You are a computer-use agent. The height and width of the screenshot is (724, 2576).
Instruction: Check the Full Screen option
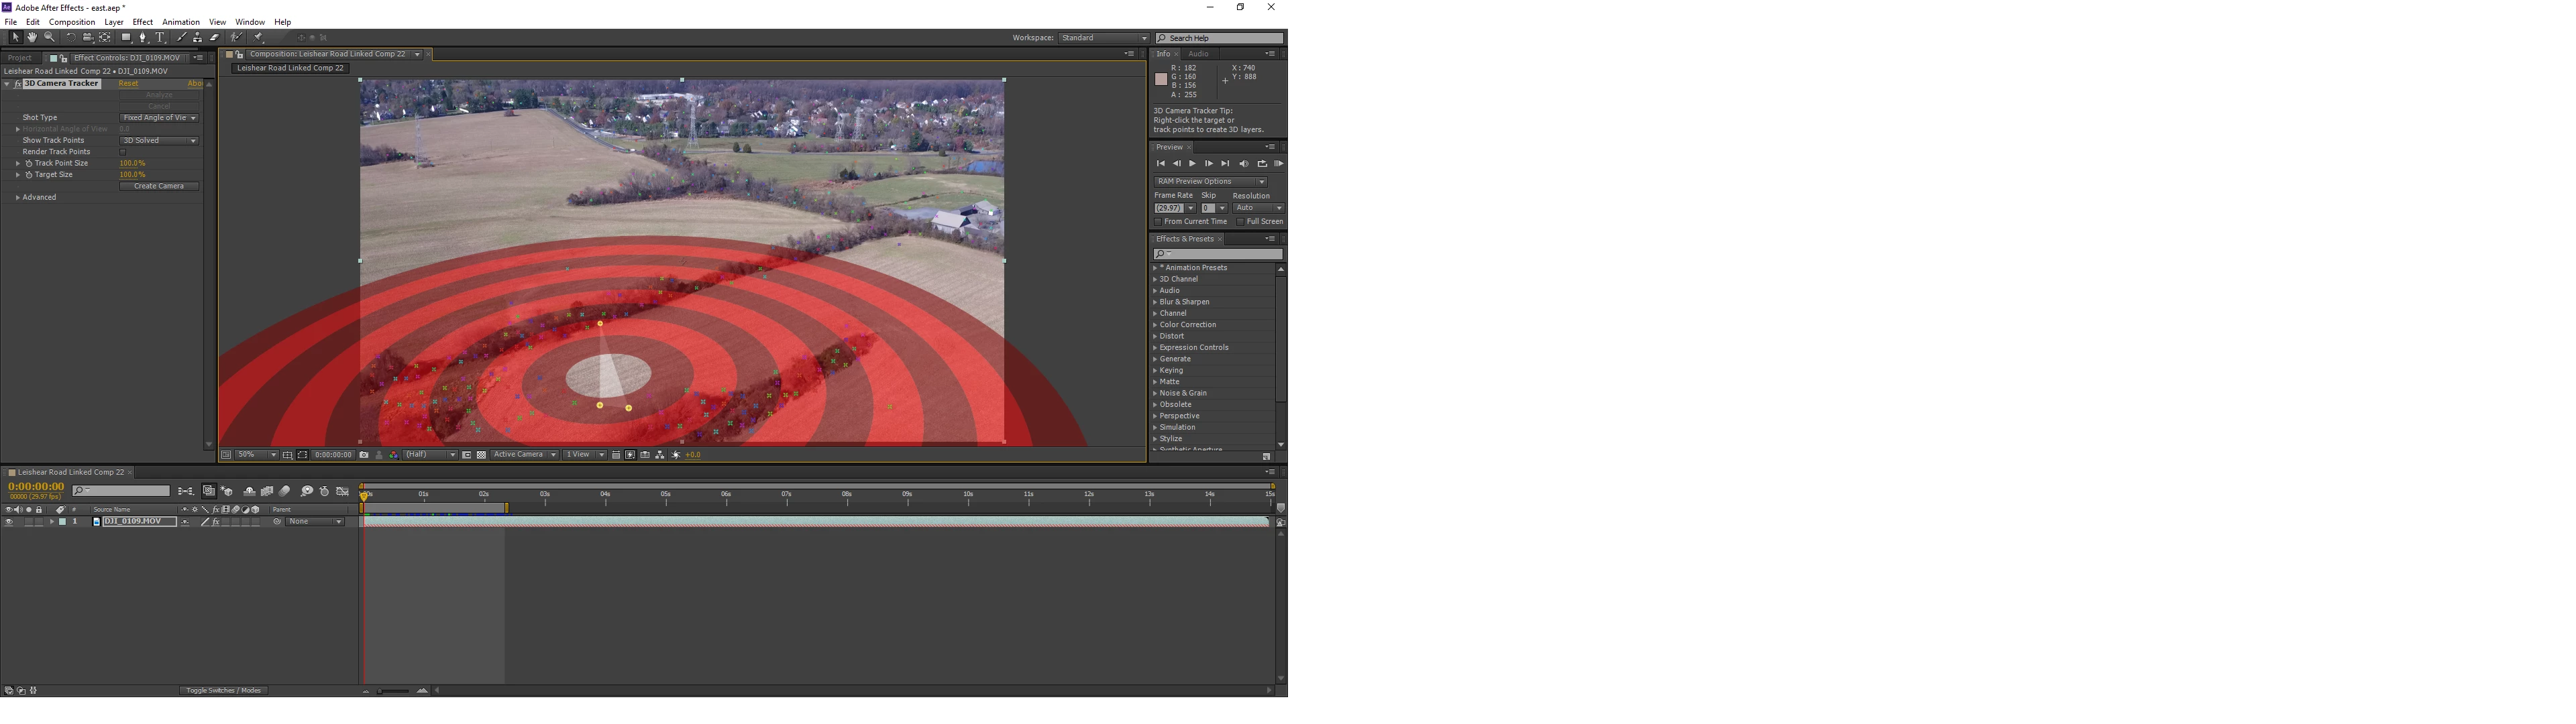[1240, 222]
